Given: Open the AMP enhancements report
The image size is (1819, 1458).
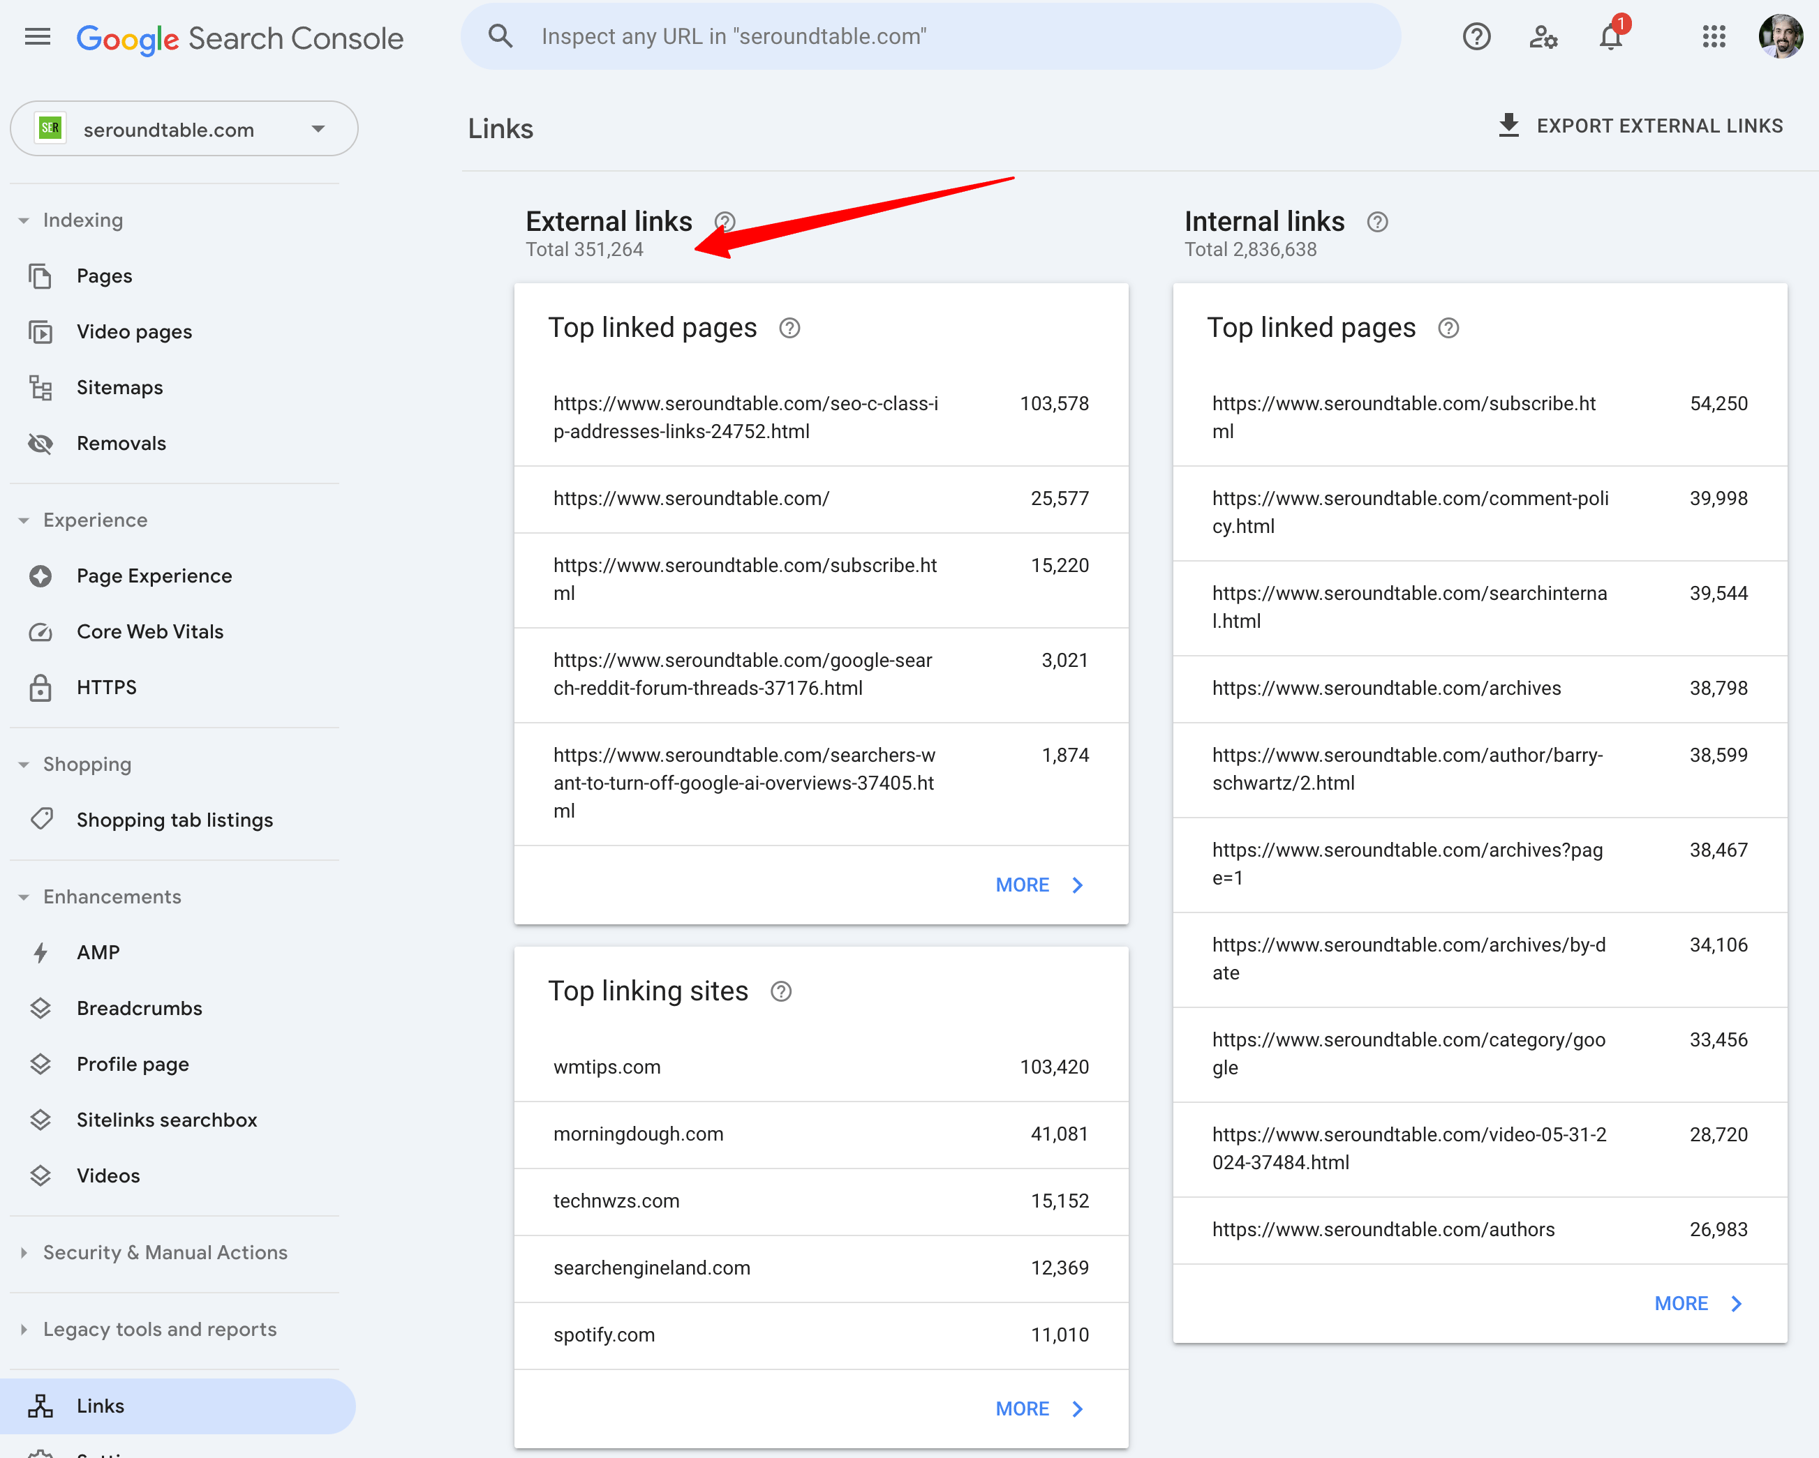Looking at the screenshot, I should [x=98, y=952].
